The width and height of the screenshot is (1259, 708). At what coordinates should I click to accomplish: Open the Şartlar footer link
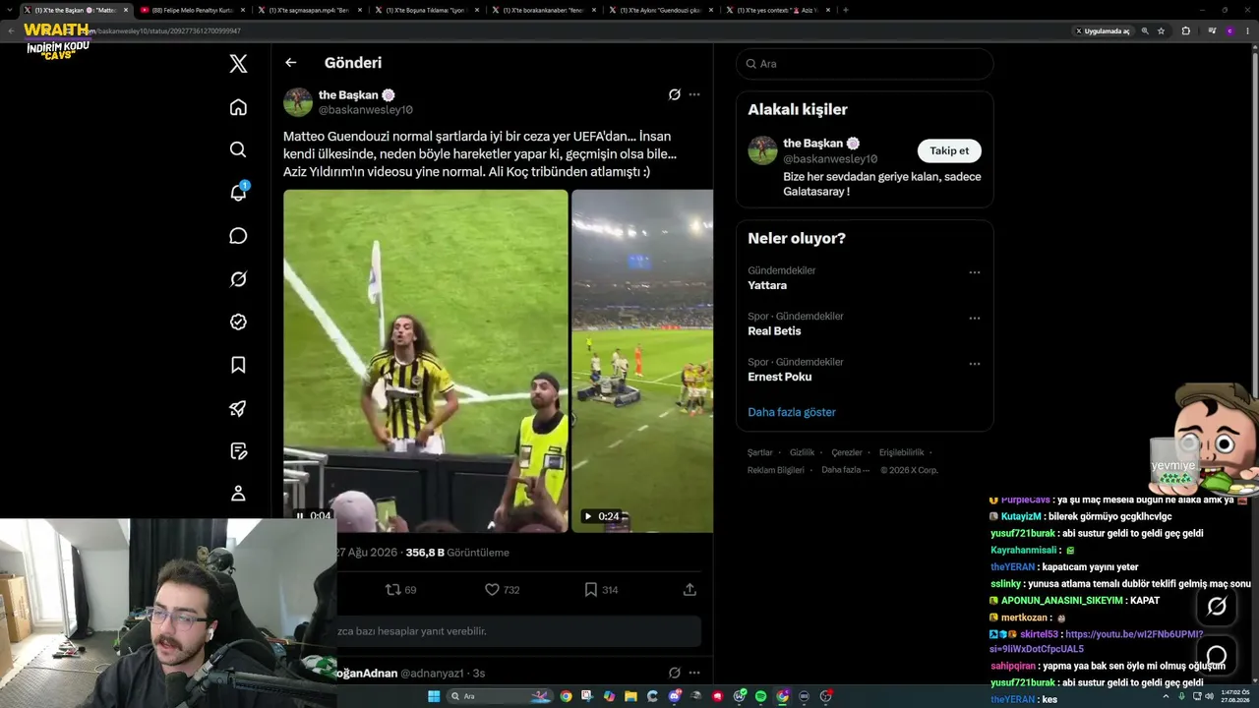760,452
